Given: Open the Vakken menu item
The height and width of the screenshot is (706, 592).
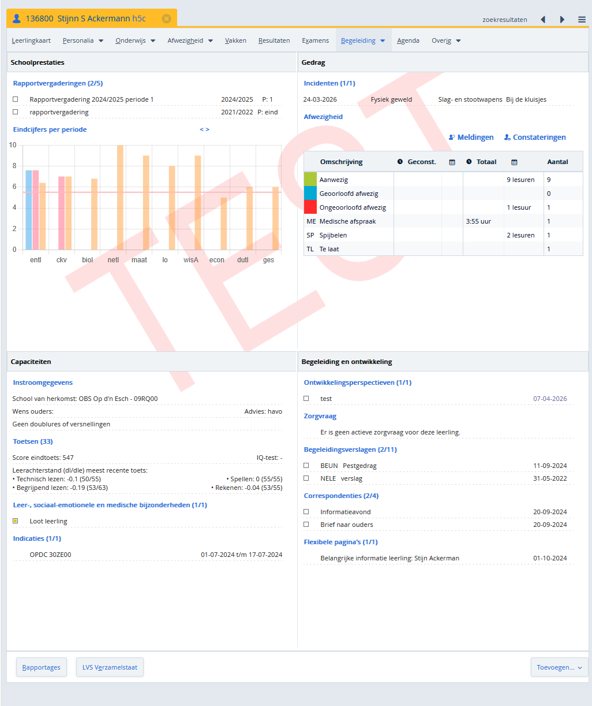Looking at the screenshot, I should pos(235,40).
